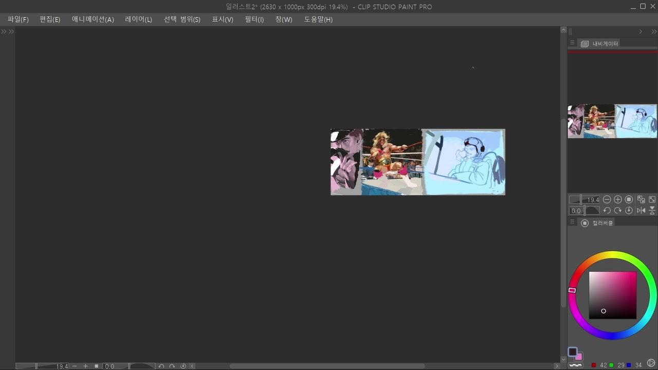Open the 표시(V) menu

(x=223, y=20)
